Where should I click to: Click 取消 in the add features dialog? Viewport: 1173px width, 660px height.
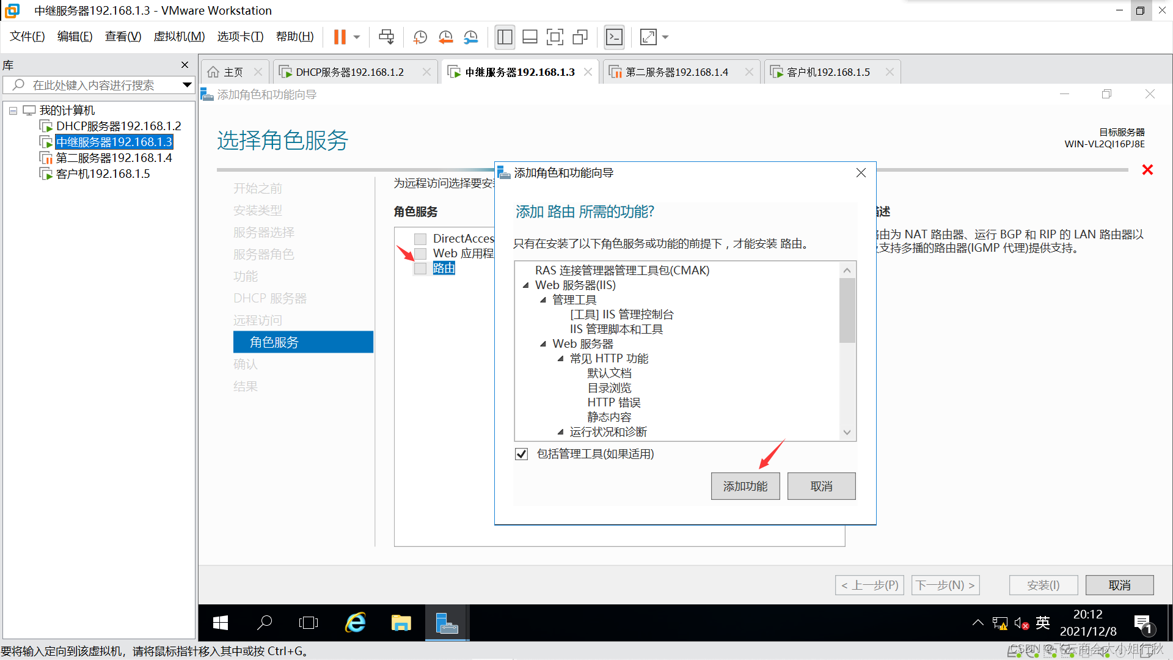821,486
